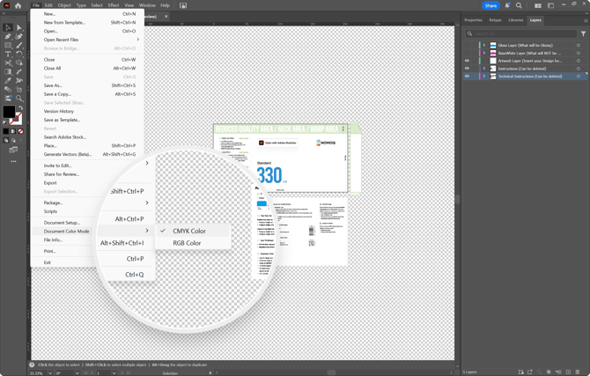Choose Place from the File menu
The image size is (590, 376).
[50, 145]
